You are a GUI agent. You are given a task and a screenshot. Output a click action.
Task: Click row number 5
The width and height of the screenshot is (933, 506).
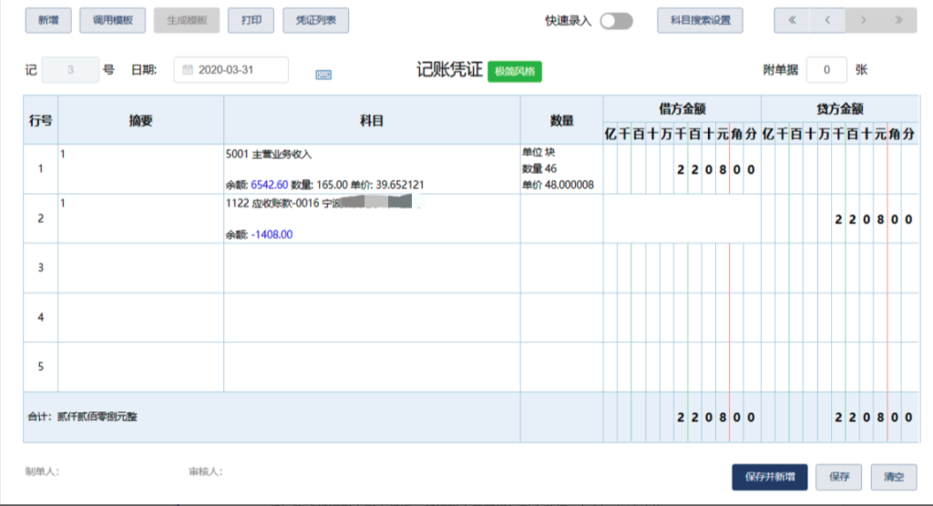point(40,367)
